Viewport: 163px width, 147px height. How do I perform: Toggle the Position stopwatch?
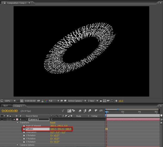[x=24, y=129]
